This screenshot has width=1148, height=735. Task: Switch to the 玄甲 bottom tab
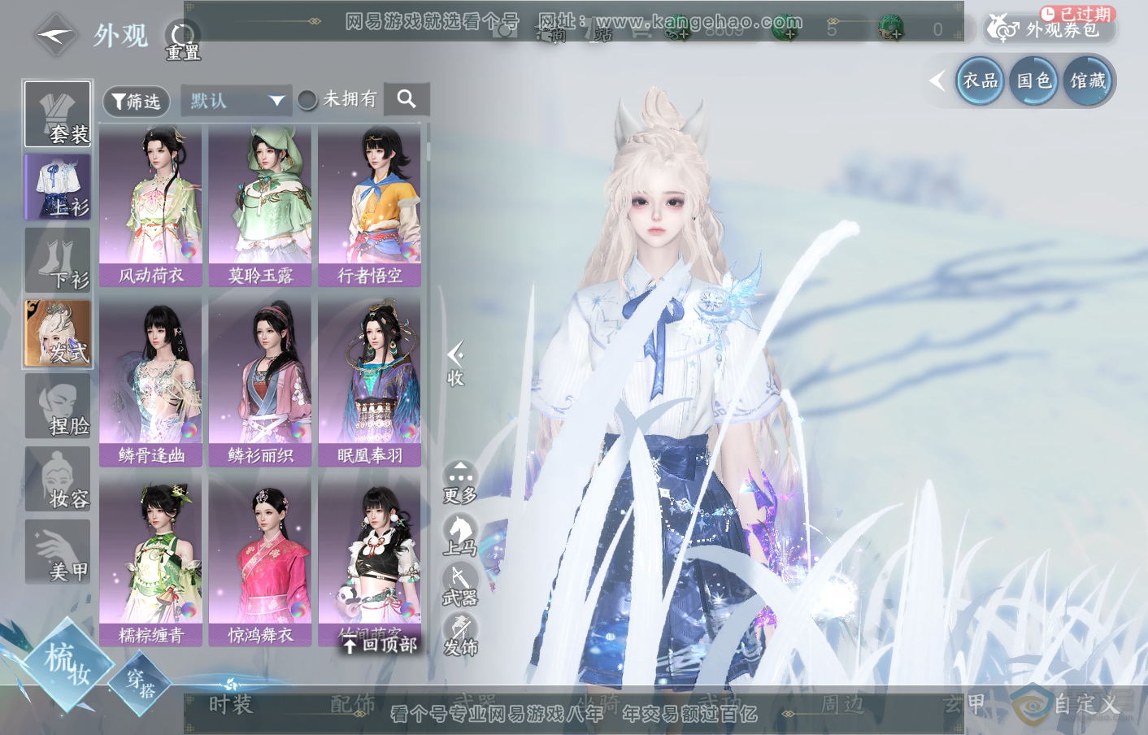pyautogui.click(x=965, y=704)
